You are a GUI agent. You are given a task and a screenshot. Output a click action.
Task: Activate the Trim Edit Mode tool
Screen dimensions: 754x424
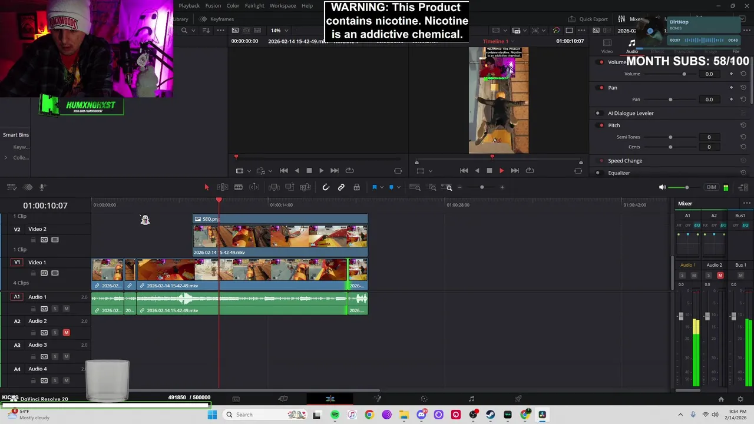(223, 187)
